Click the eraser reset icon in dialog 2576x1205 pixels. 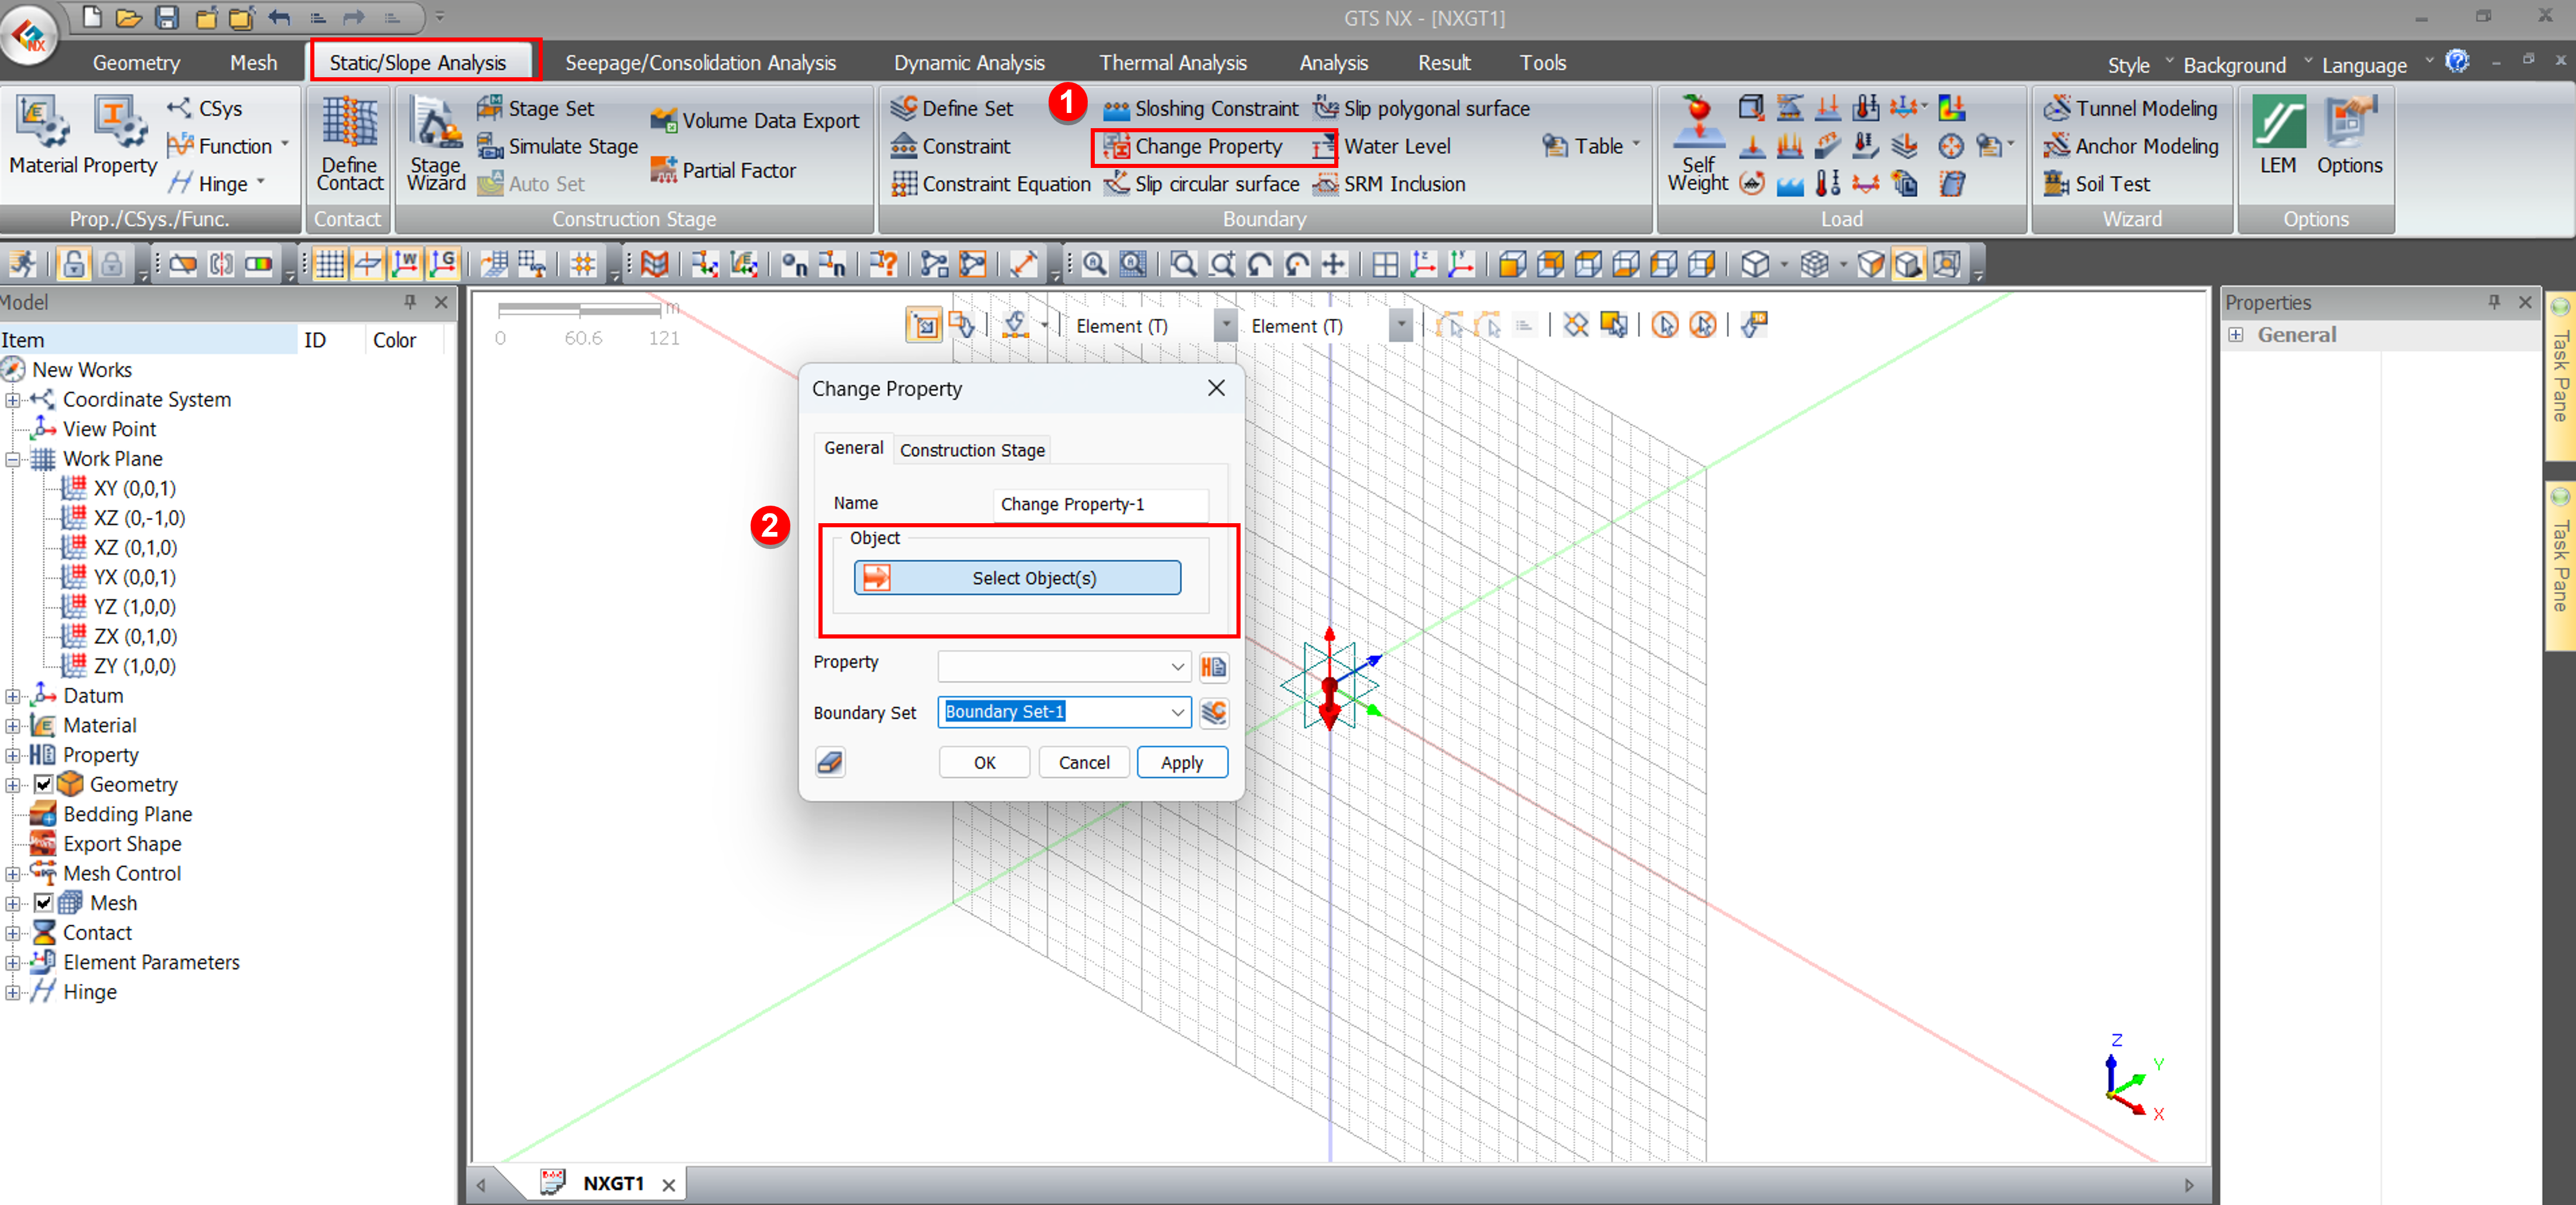pos(829,762)
